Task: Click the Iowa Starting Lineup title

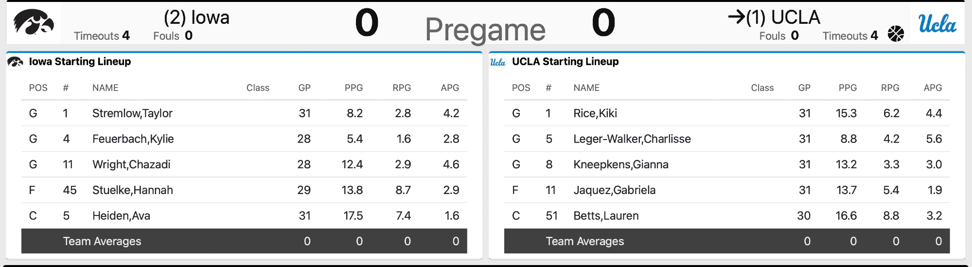Action: click(80, 62)
